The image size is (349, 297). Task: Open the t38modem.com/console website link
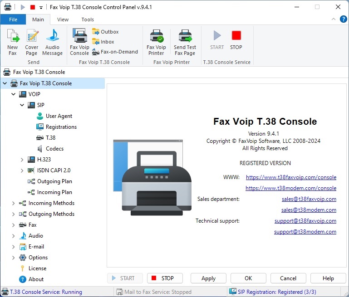pyautogui.click(x=291, y=188)
